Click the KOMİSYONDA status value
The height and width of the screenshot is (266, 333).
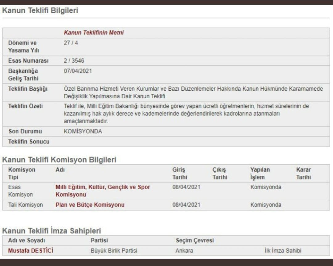click(83, 131)
